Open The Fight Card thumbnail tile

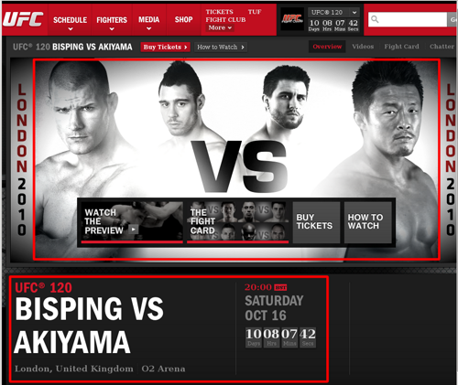click(237, 222)
